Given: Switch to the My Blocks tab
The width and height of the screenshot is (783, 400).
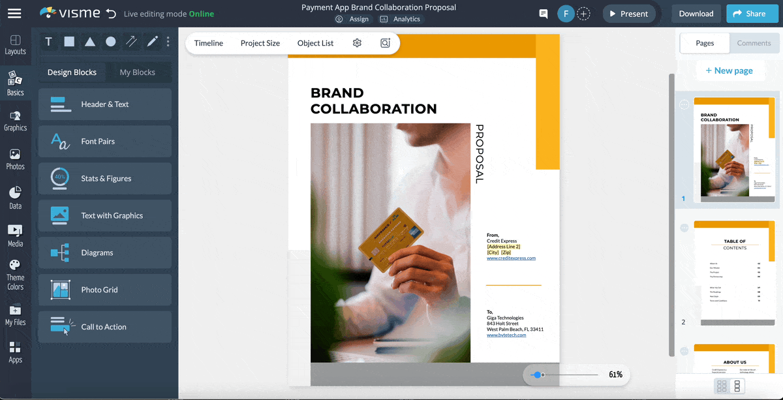Looking at the screenshot, I should click(139, 72).
